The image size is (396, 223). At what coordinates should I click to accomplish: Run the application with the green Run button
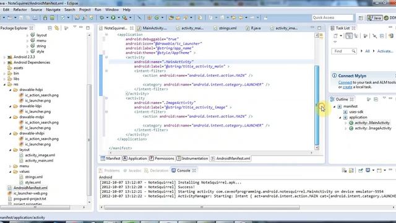(113, 17)
